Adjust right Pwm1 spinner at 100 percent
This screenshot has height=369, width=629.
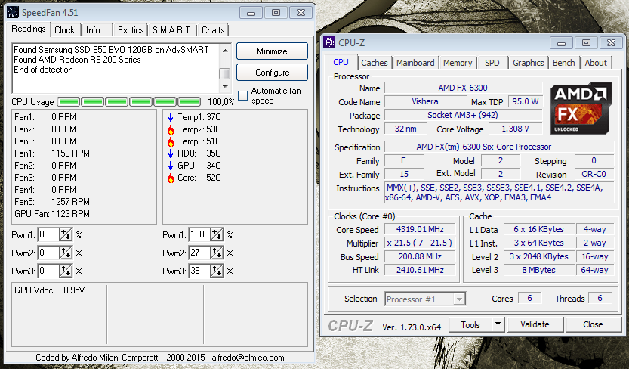[x=217, y=234]
